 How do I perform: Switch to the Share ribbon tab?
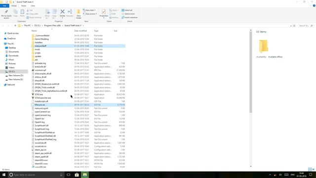click(x=24, y=5)
